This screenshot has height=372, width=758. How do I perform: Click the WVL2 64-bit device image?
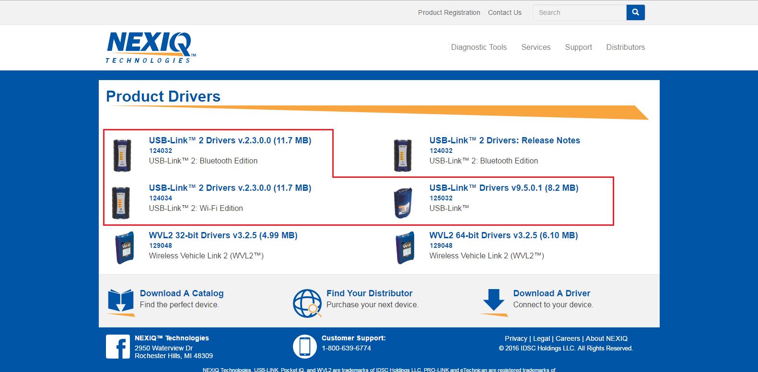(x=405, y=248)
